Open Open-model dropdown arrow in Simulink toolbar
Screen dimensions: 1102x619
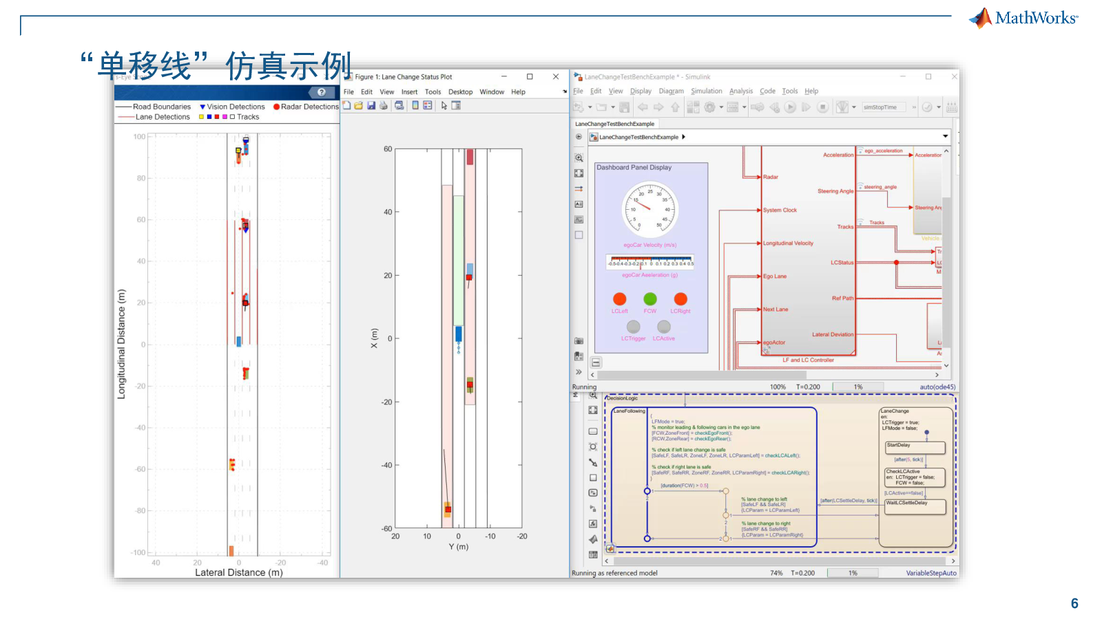tap(613, 107)
